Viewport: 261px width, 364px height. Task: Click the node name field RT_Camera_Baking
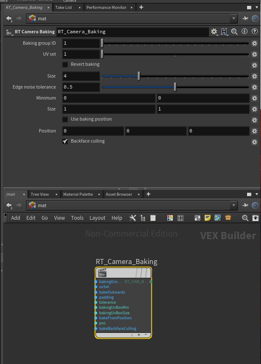pos(133,32)
